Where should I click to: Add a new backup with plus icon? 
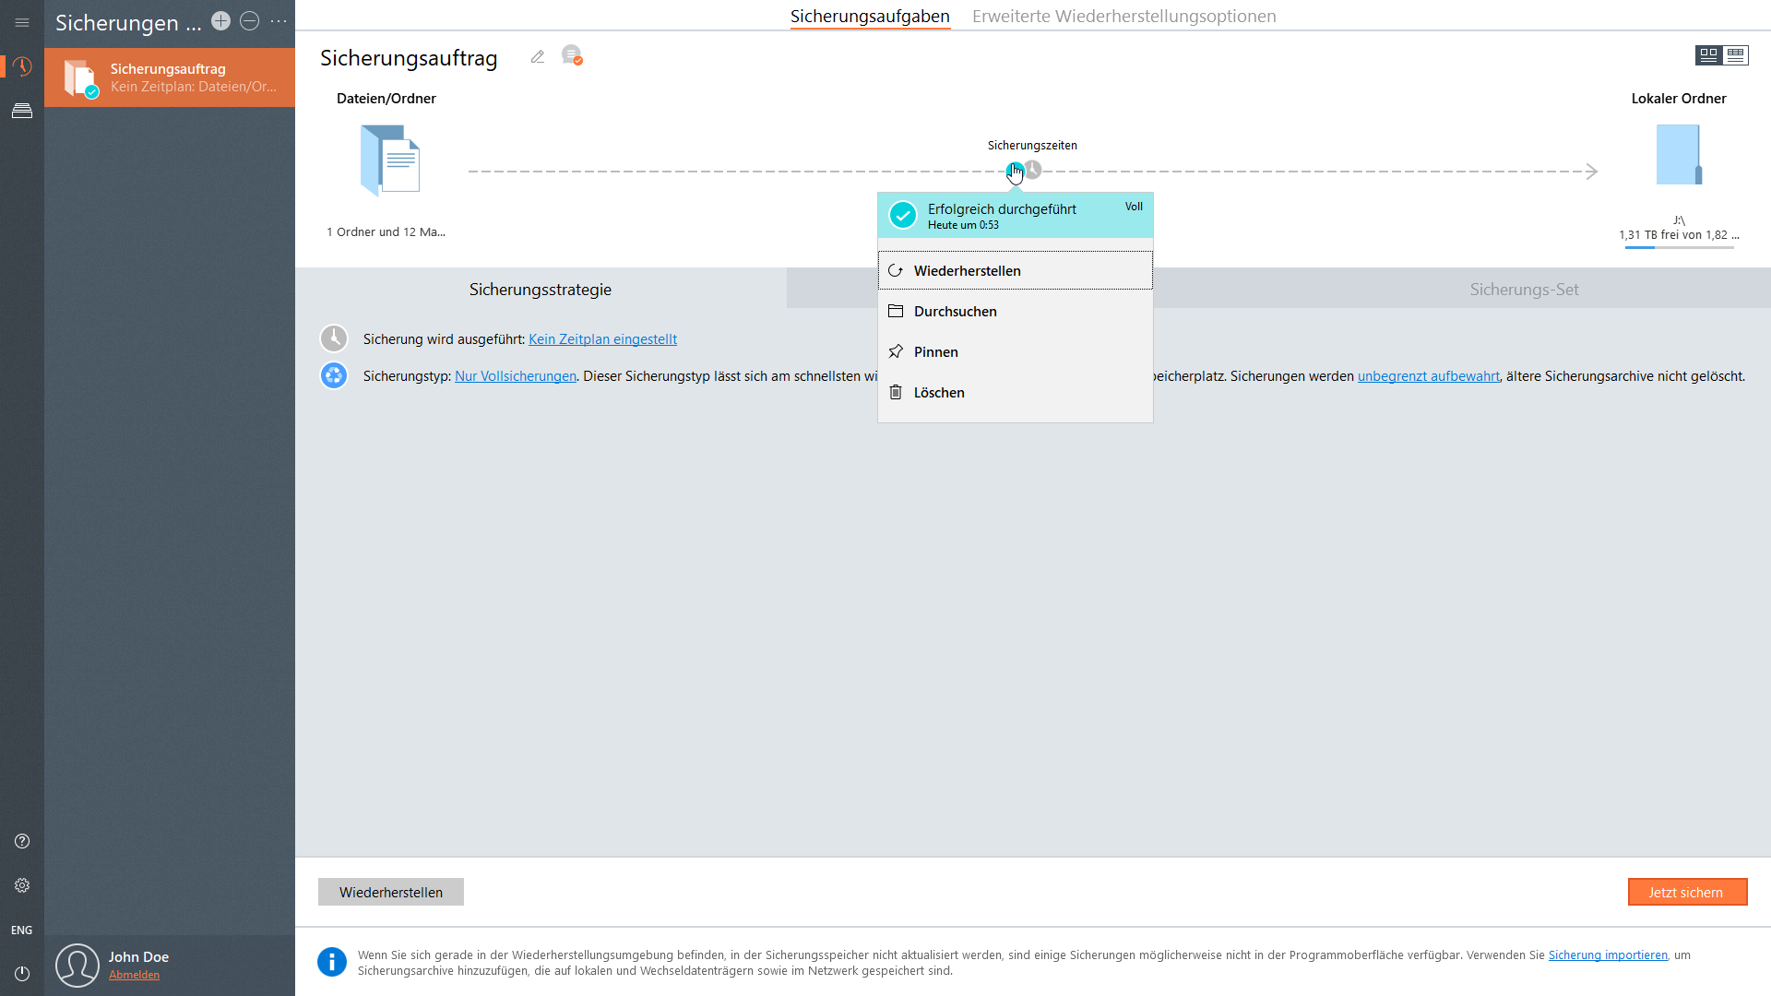(220, 21)
